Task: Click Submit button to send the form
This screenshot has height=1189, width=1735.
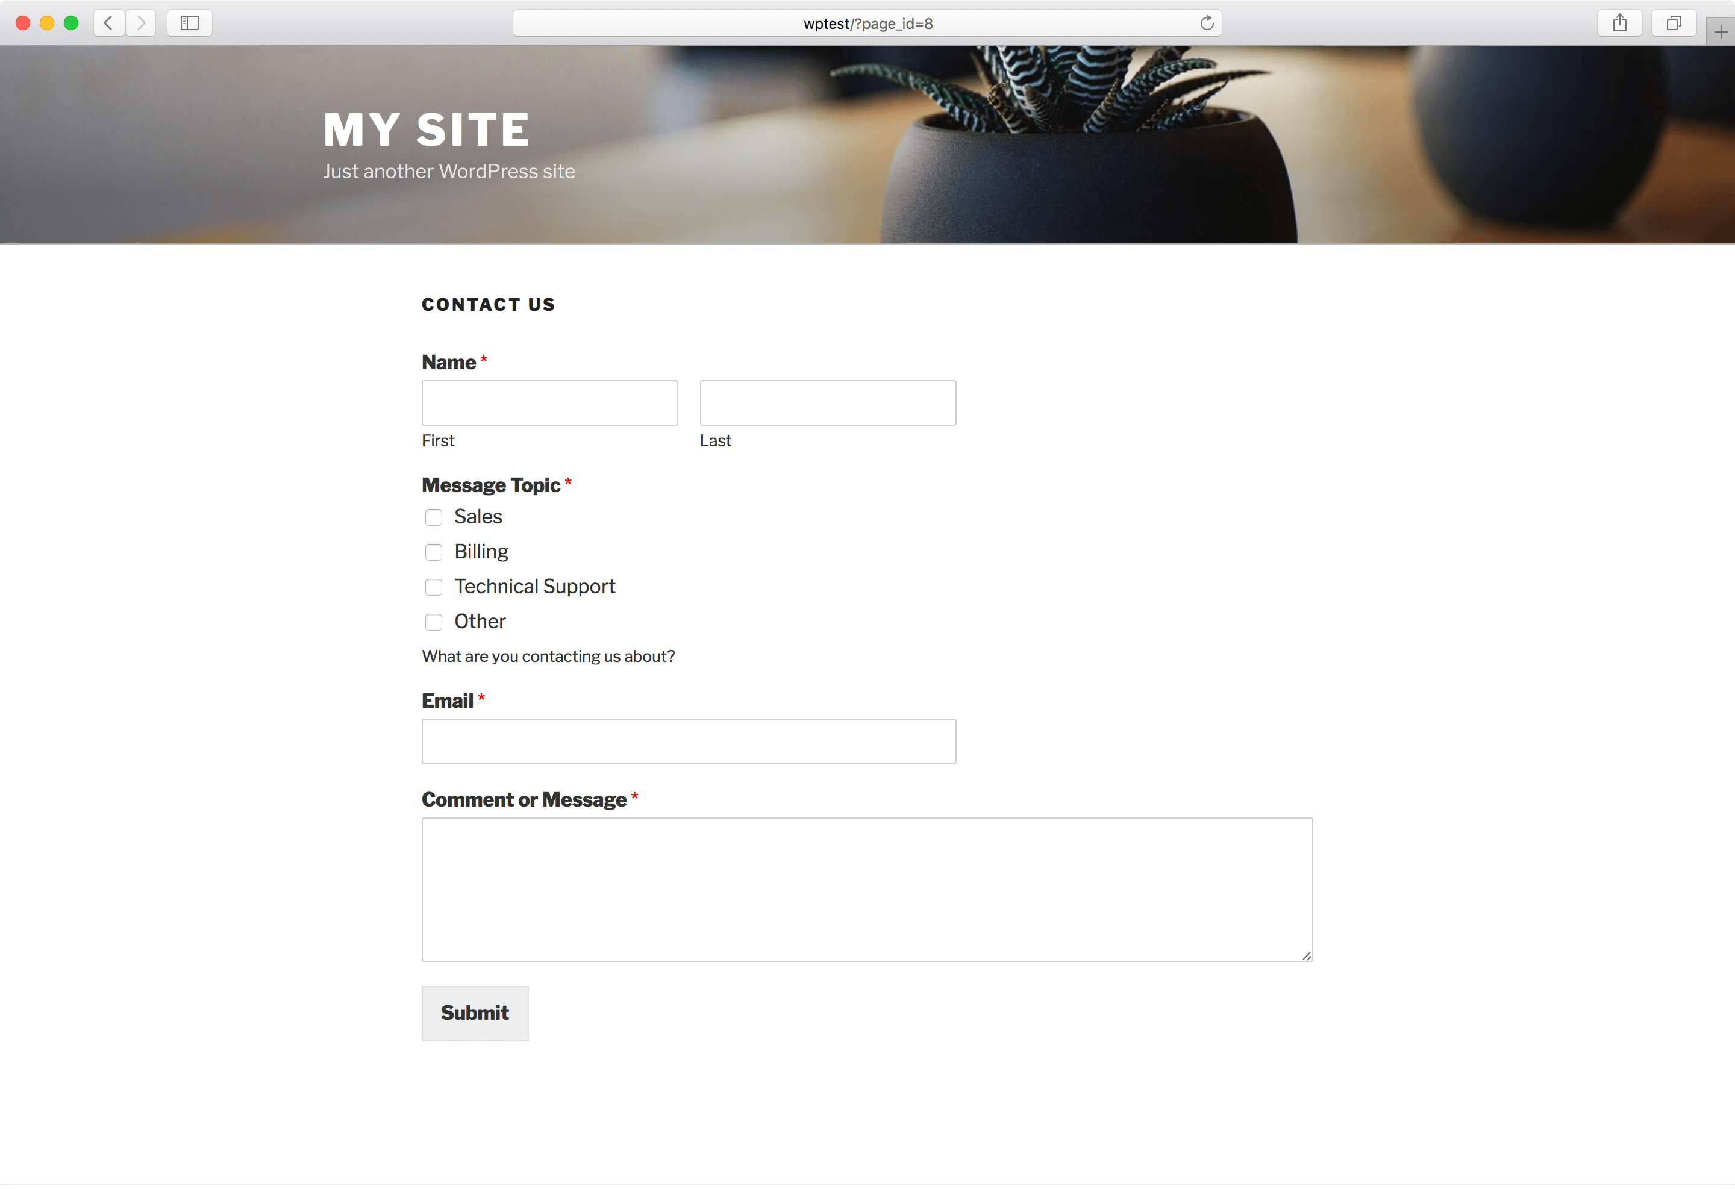Action: coord(474,1013)
